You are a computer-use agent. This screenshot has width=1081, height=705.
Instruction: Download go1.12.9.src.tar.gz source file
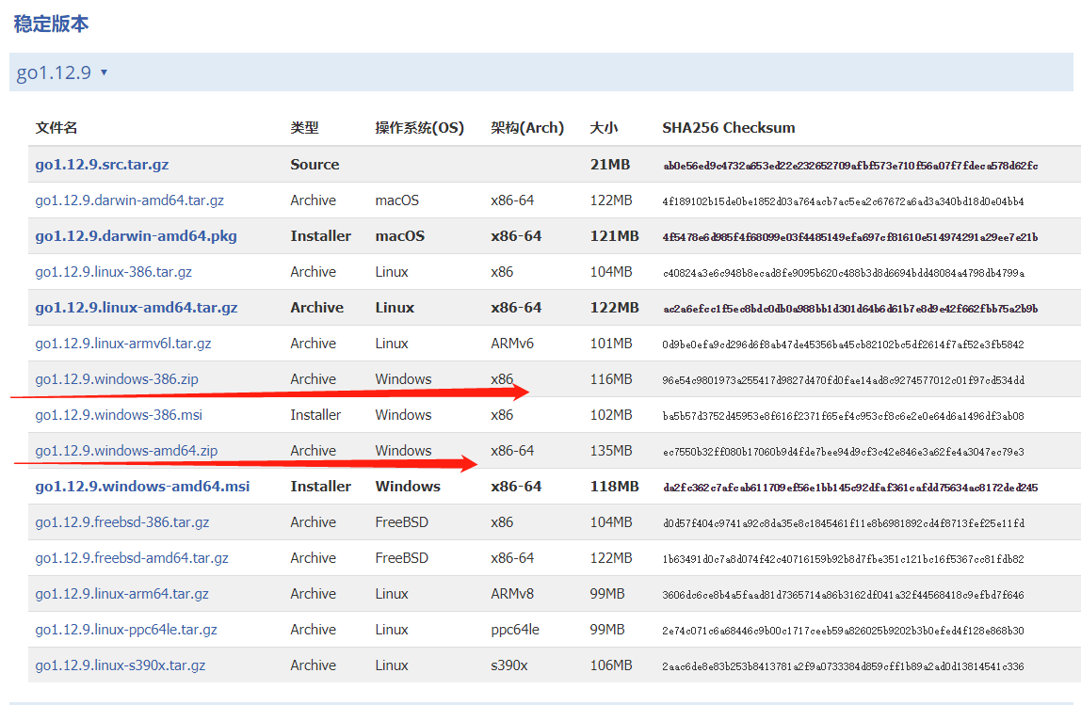pyautogui.click(x=102, y=165)
